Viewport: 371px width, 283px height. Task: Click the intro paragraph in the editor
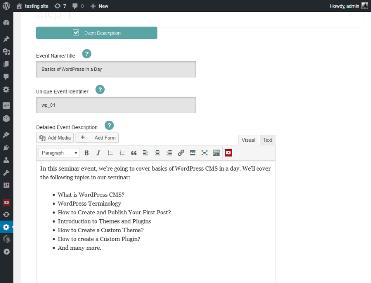point(155,173)
